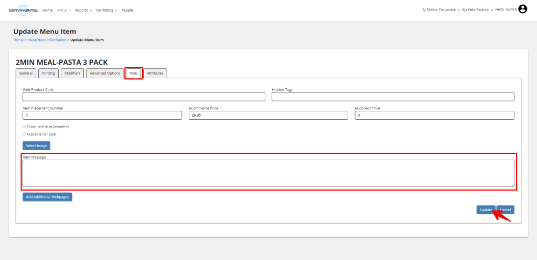This screenshot has width=537, height=260.
Task: Open the AJ Sliders Corporate selector
Action: coord(440,10)
